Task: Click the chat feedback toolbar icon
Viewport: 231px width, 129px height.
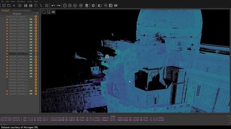Action: point(105,6)
